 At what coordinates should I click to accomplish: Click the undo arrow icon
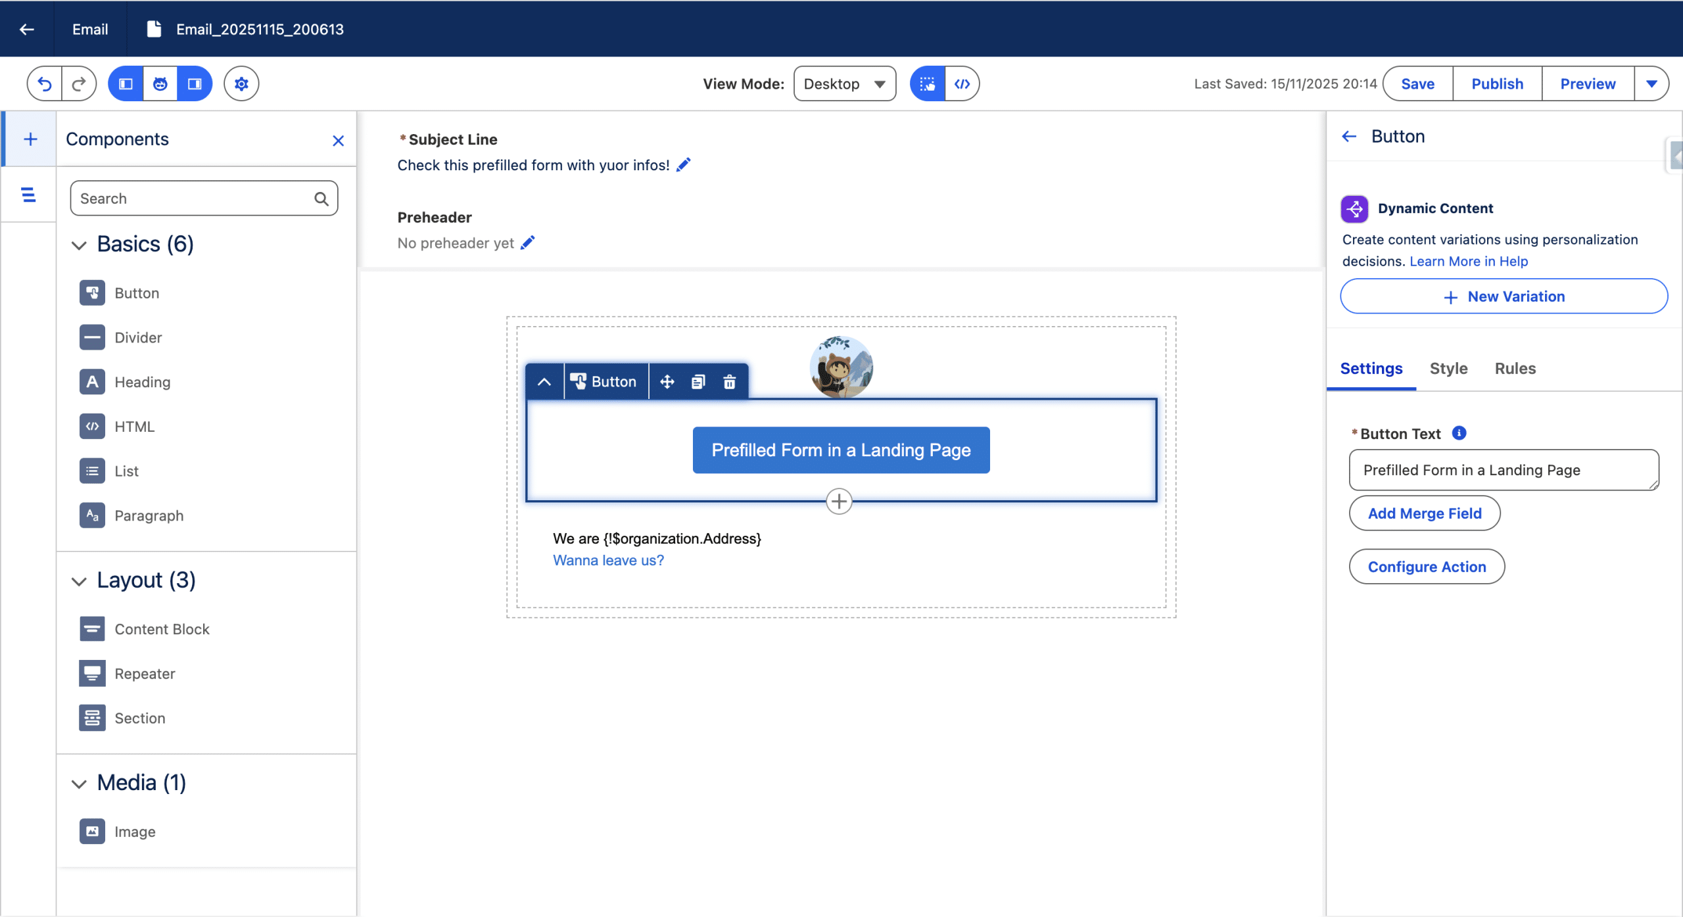[x=45, y=83]
